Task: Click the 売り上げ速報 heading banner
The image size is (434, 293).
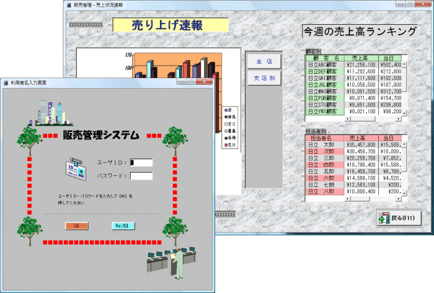Action: (x=170, y=25)
